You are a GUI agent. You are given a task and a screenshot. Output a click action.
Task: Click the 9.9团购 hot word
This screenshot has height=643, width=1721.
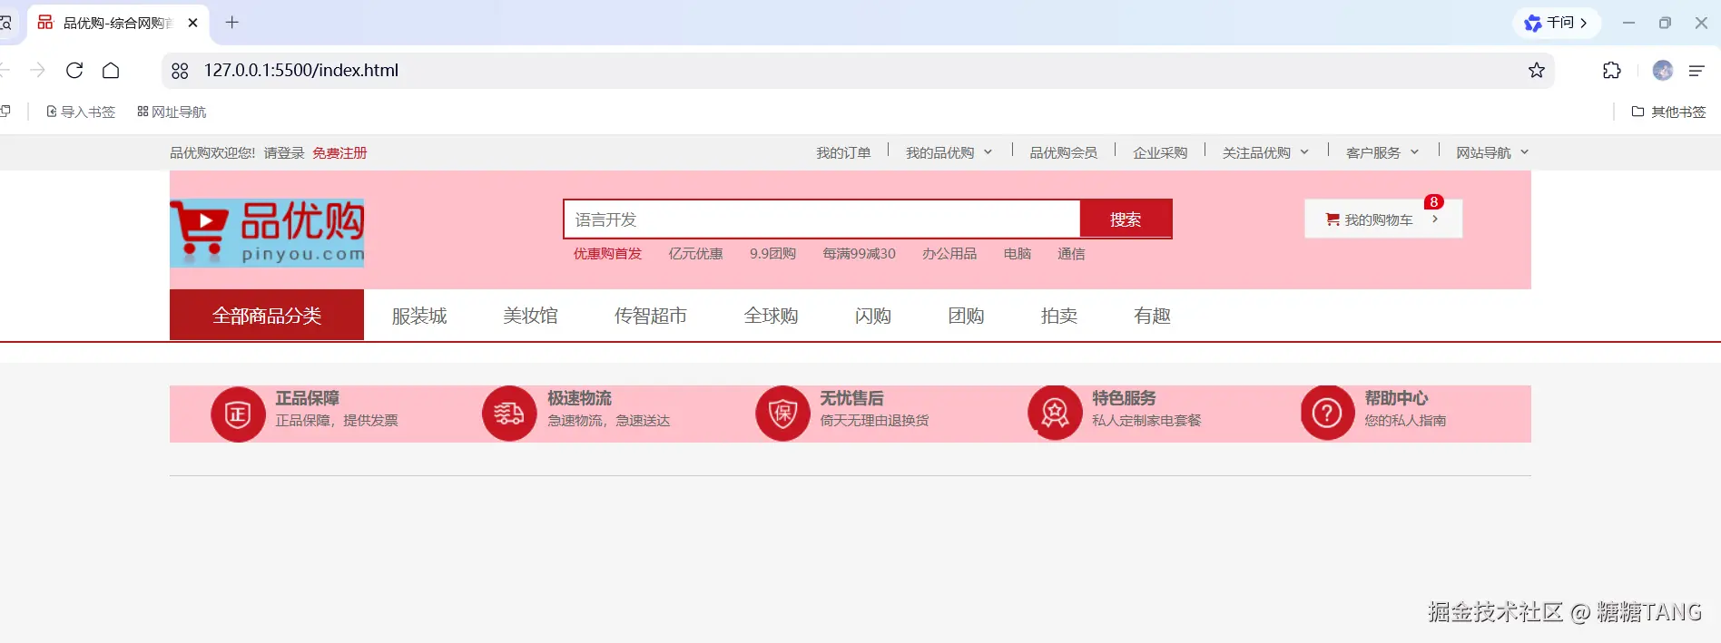(772, 254)
